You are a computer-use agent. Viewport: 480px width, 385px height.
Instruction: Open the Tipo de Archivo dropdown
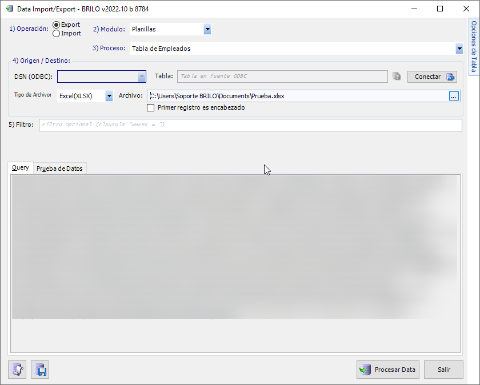(x=109, y=97)
